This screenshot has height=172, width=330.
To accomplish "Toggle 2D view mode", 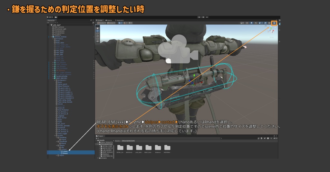I will coord(247,23).
